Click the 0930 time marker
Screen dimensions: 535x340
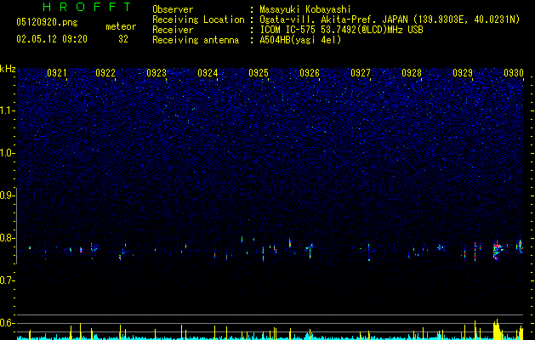pyautogui.click(x=514, y=73)
